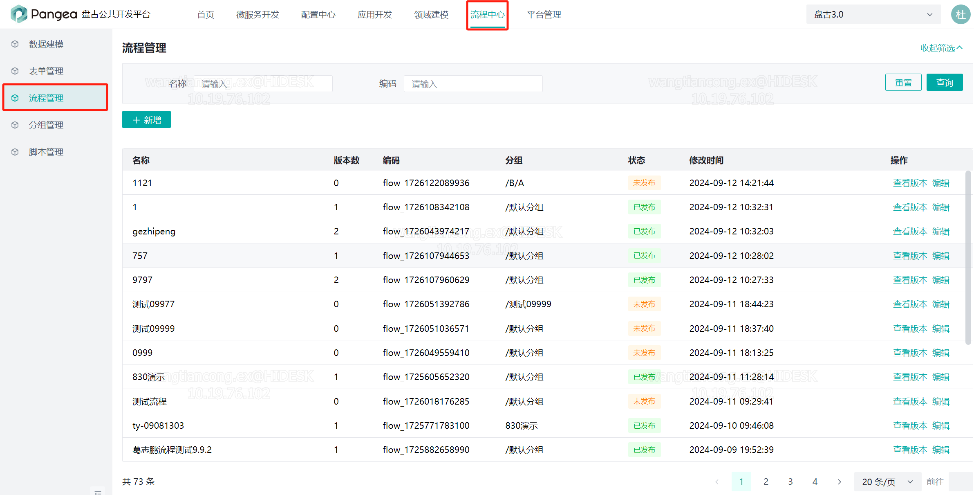Open the 盘古3.0 project dropdown

873,14
